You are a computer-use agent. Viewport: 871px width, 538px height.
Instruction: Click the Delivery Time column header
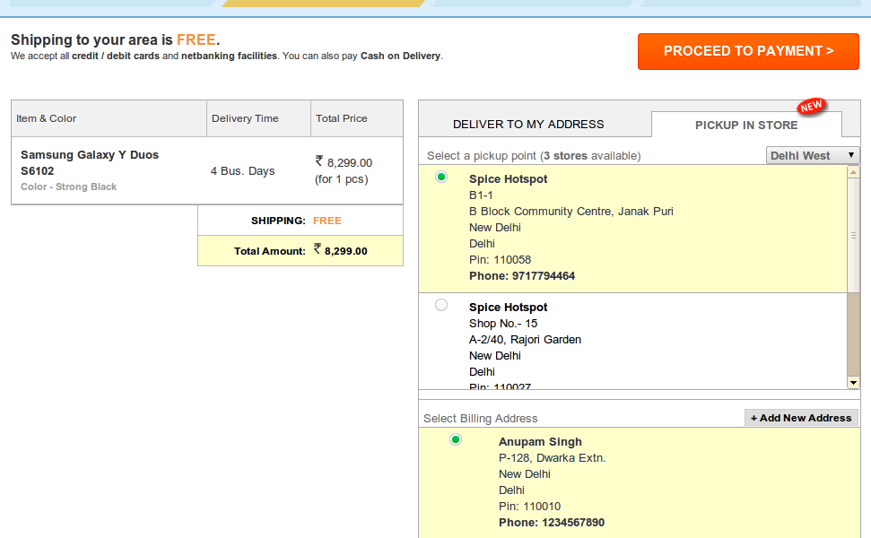245,118
